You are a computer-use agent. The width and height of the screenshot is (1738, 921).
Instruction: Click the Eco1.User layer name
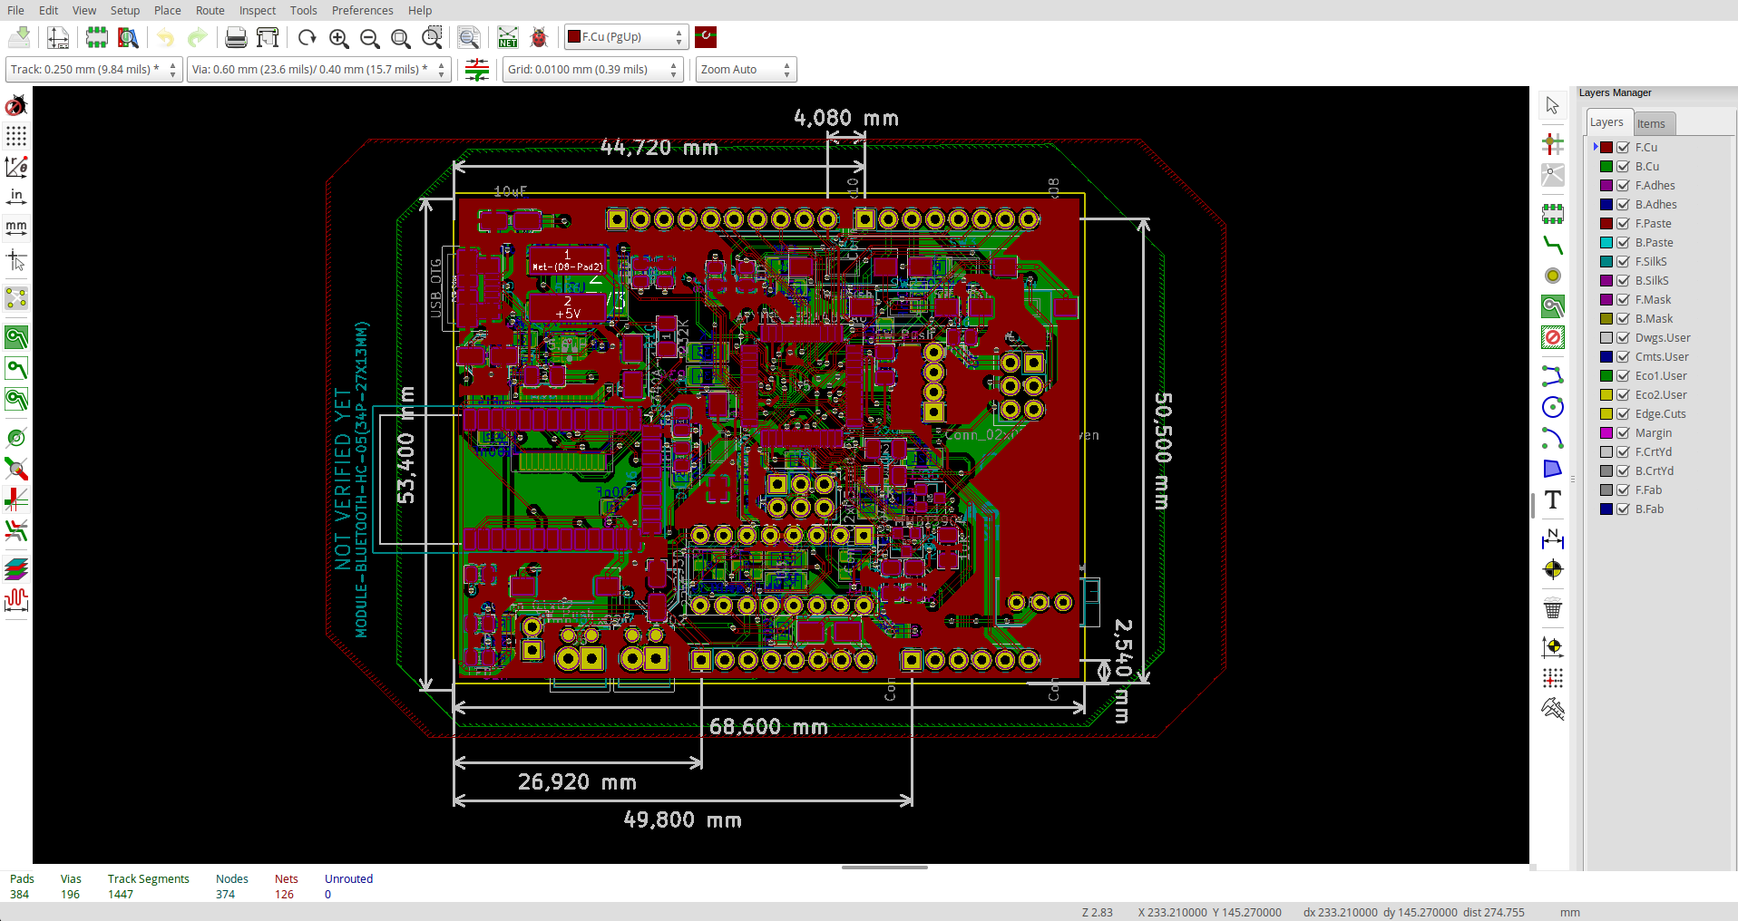click(1661, 375)
